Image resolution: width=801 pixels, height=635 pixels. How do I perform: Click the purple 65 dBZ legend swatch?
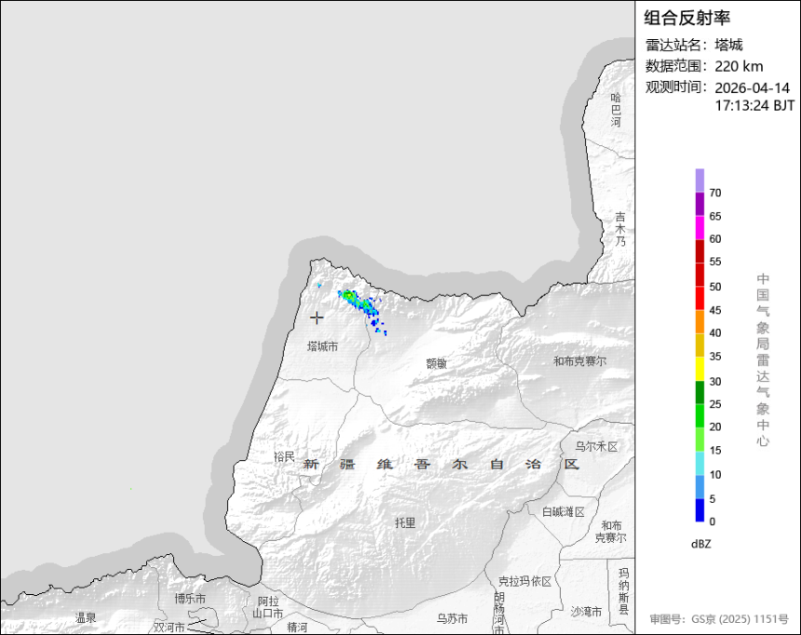tap(699, 204)
